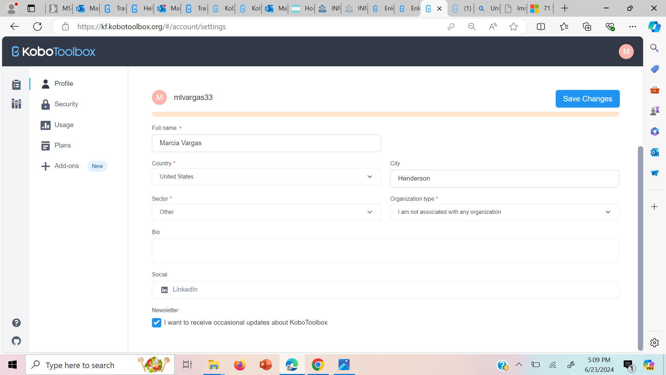Open the account avatar menu in header
Image resolution: width=666 pixels, height=375 pixels.
tap(626, 51)
